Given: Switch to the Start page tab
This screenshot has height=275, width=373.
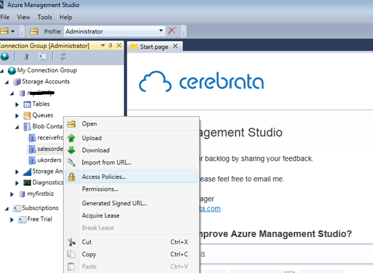Looking at the screenshot, I should point(154,47).
